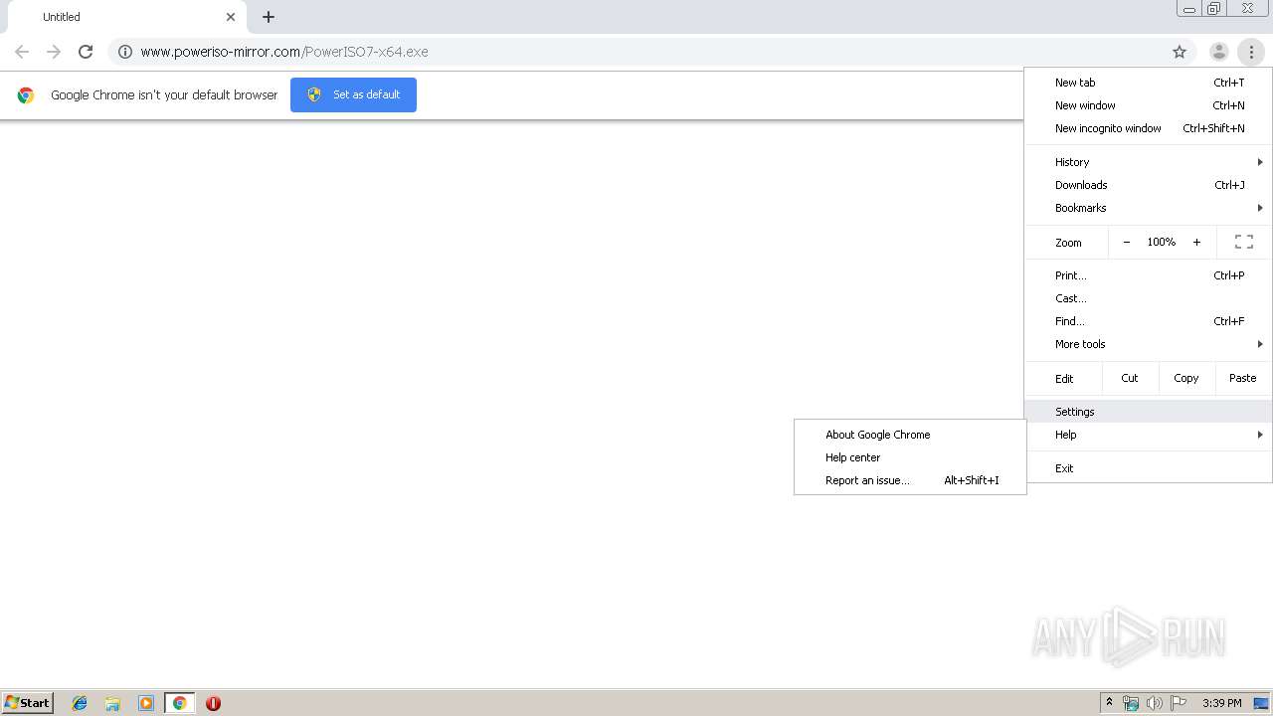Expand the Help submenu
This screenshot has height=716, width=1273.
1149,435
